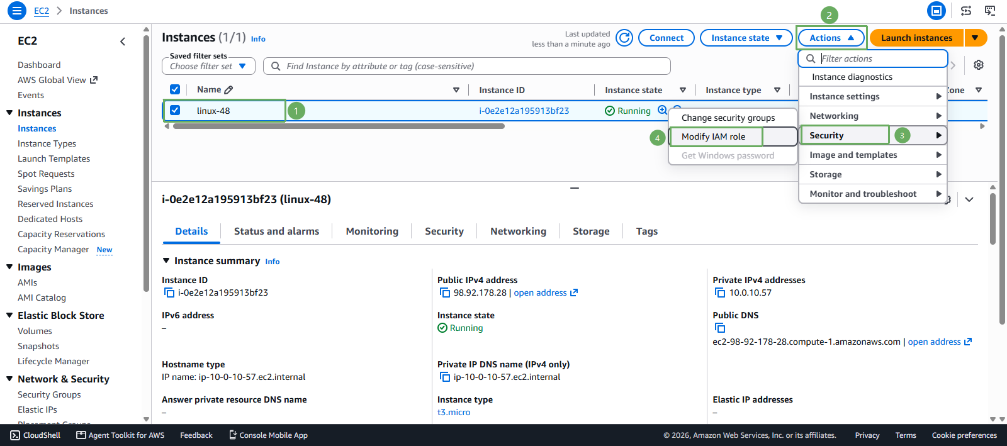1007x446 pixels.
Task: Open Choose filter set dropdown
Action: pyautogui.click(x=208, y=66)
